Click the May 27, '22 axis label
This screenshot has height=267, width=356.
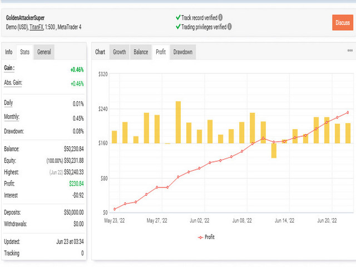[157, 220]
